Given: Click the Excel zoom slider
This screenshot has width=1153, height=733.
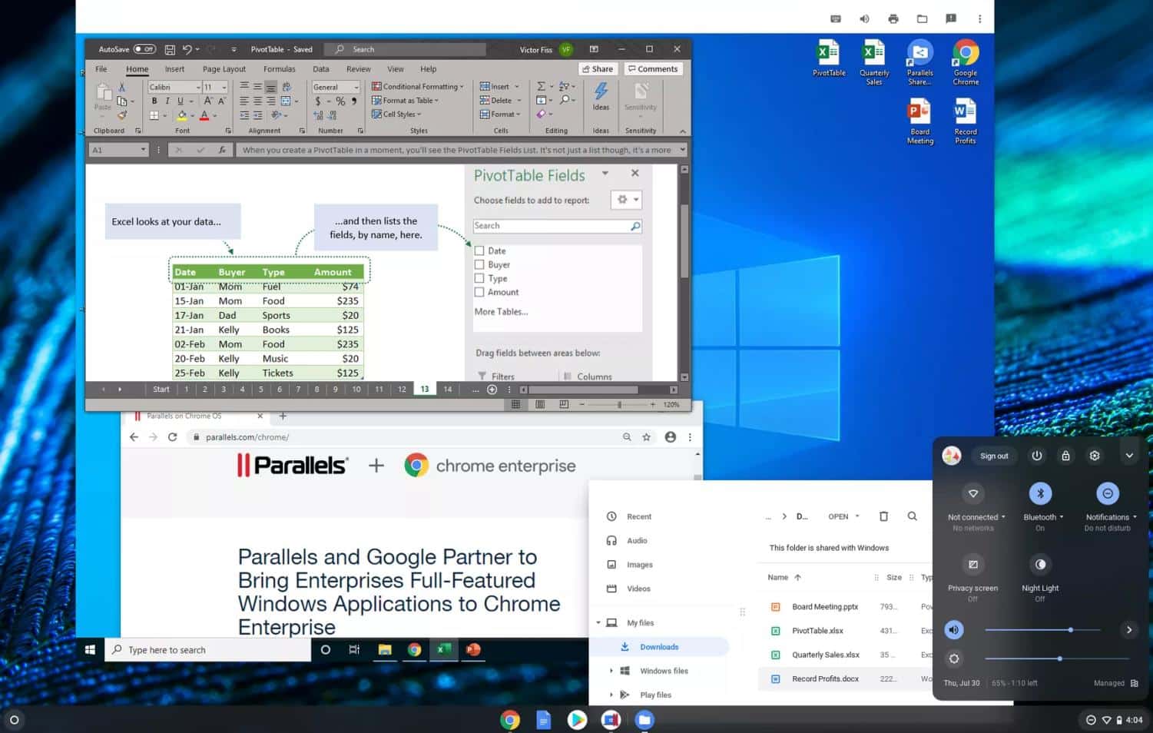Looking at the screenshot, I should click(x=619, y=404).
